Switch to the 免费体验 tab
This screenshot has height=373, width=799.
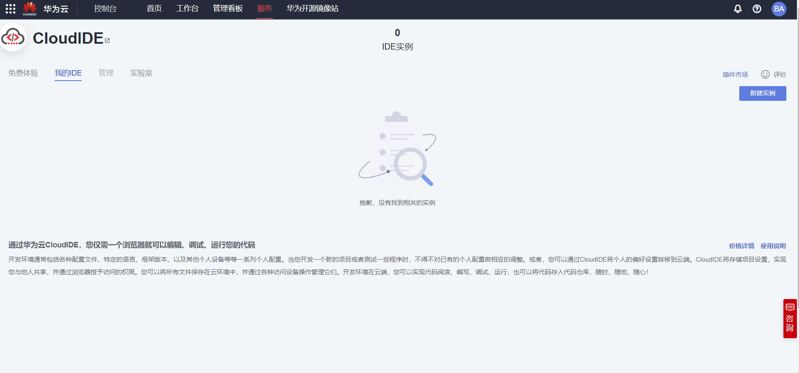(23, 73)
